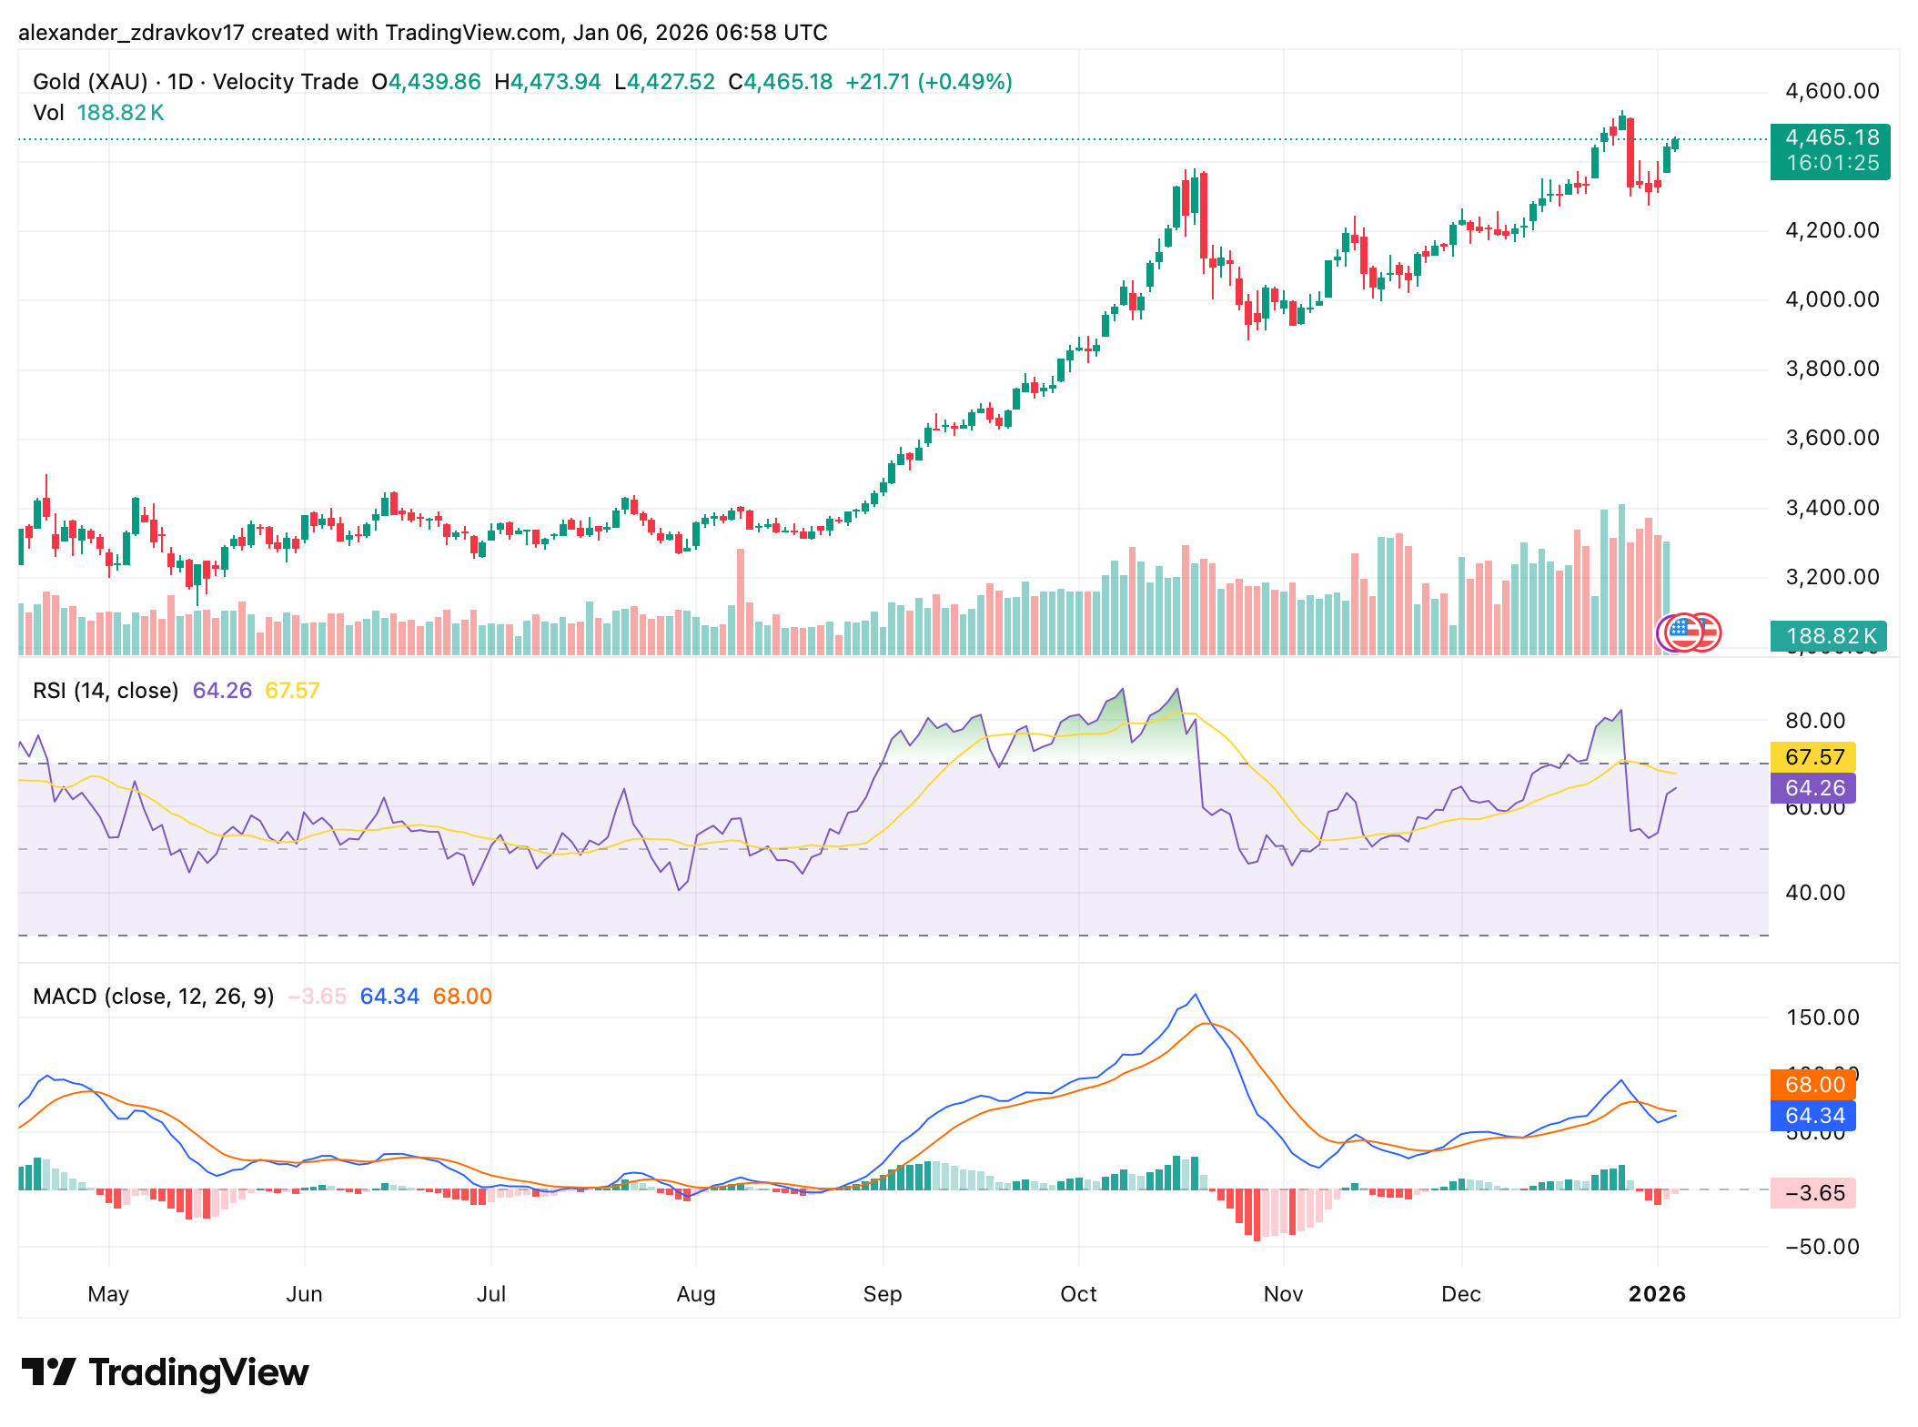Click the pink −3.65 histogram axis label
The width and height of the screenshot is (1918, 1427).
pyautogui.click(x=1813, y=1193)
